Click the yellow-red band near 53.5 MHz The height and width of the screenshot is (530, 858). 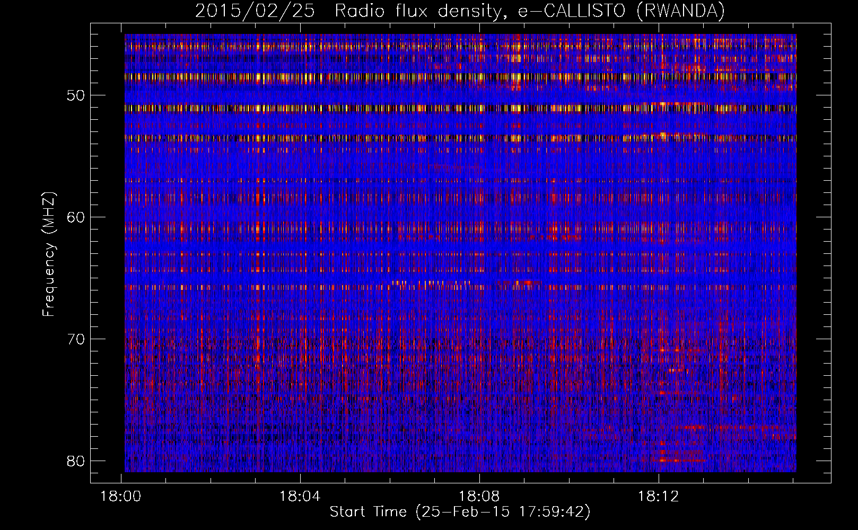click(371, 137)
